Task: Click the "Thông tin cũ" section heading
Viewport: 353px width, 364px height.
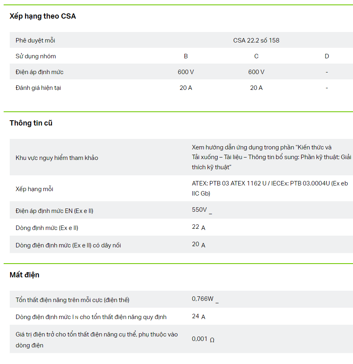Action: click(x=31, y=123)
